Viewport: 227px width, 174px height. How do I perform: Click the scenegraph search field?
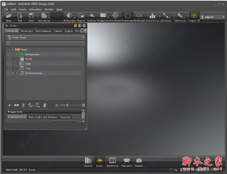45,43
